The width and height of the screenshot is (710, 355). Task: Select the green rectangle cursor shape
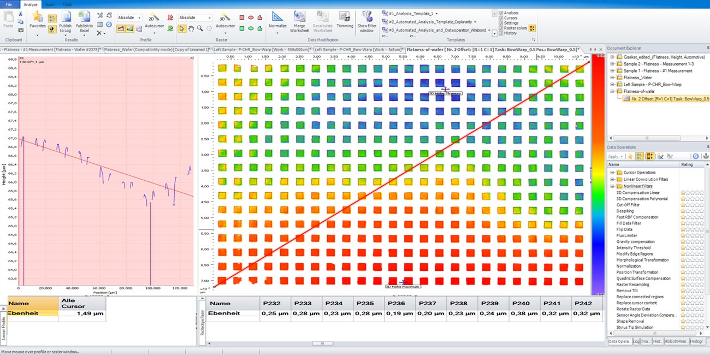tap(242, 28)
